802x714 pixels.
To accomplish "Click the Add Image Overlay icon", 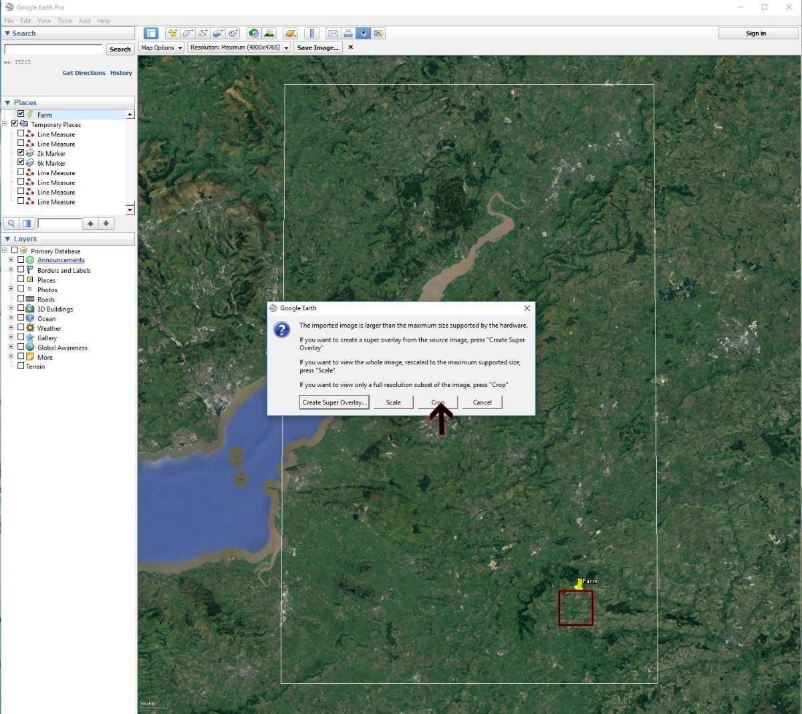I will (218, 33).
